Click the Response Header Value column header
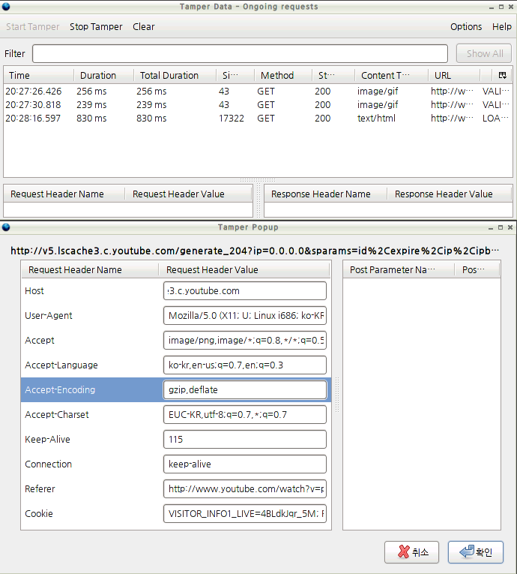 [x=450, y=194]
